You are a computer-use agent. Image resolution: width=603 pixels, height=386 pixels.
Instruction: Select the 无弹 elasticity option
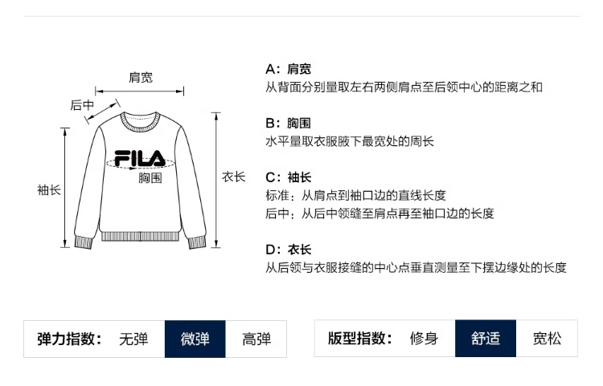(133, 339)
